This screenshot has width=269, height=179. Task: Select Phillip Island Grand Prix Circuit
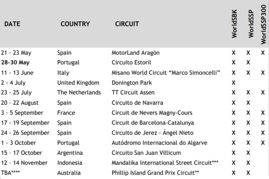[155, 173]
